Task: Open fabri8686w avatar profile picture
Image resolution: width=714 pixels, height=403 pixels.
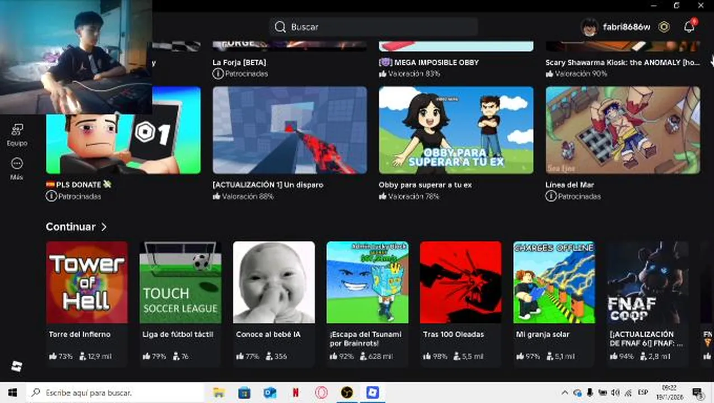Action: coord(589,27)
